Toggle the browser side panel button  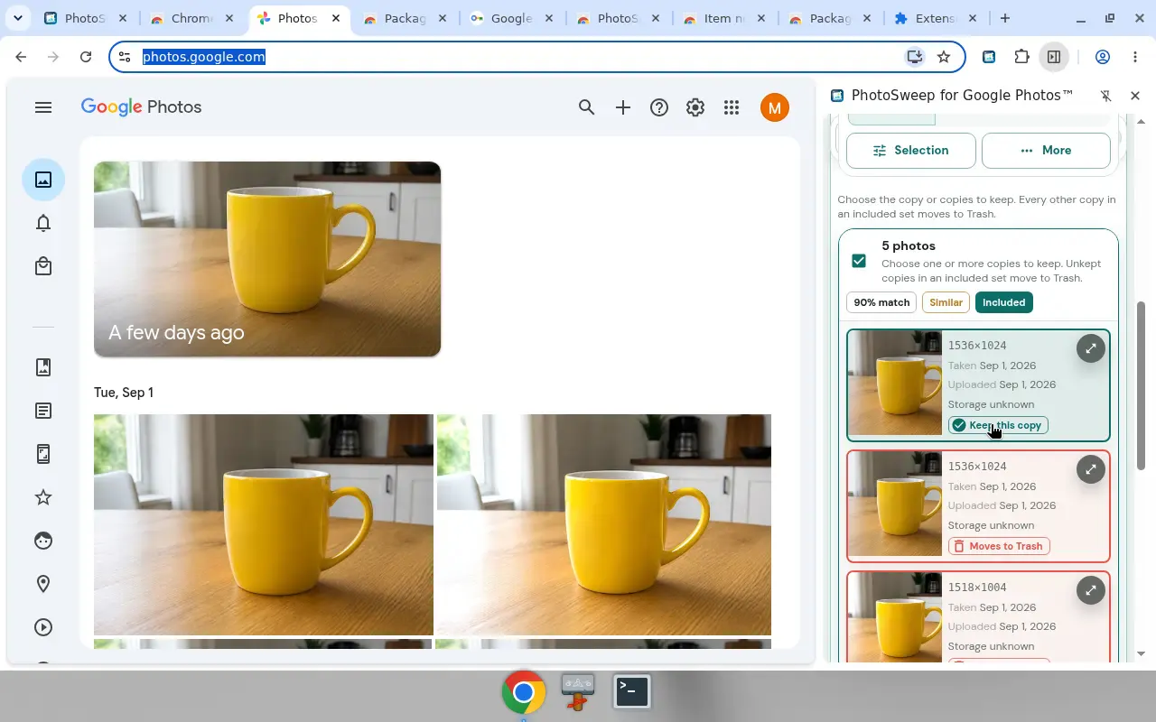(x=1054, y=57)
